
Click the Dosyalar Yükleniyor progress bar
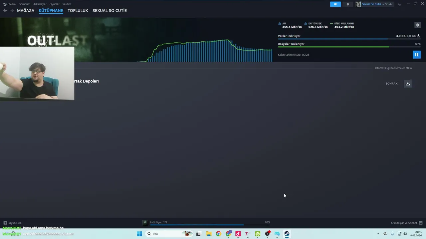click(x=349, y=47)
